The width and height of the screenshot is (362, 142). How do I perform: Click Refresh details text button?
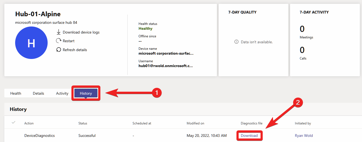point(75,50)
